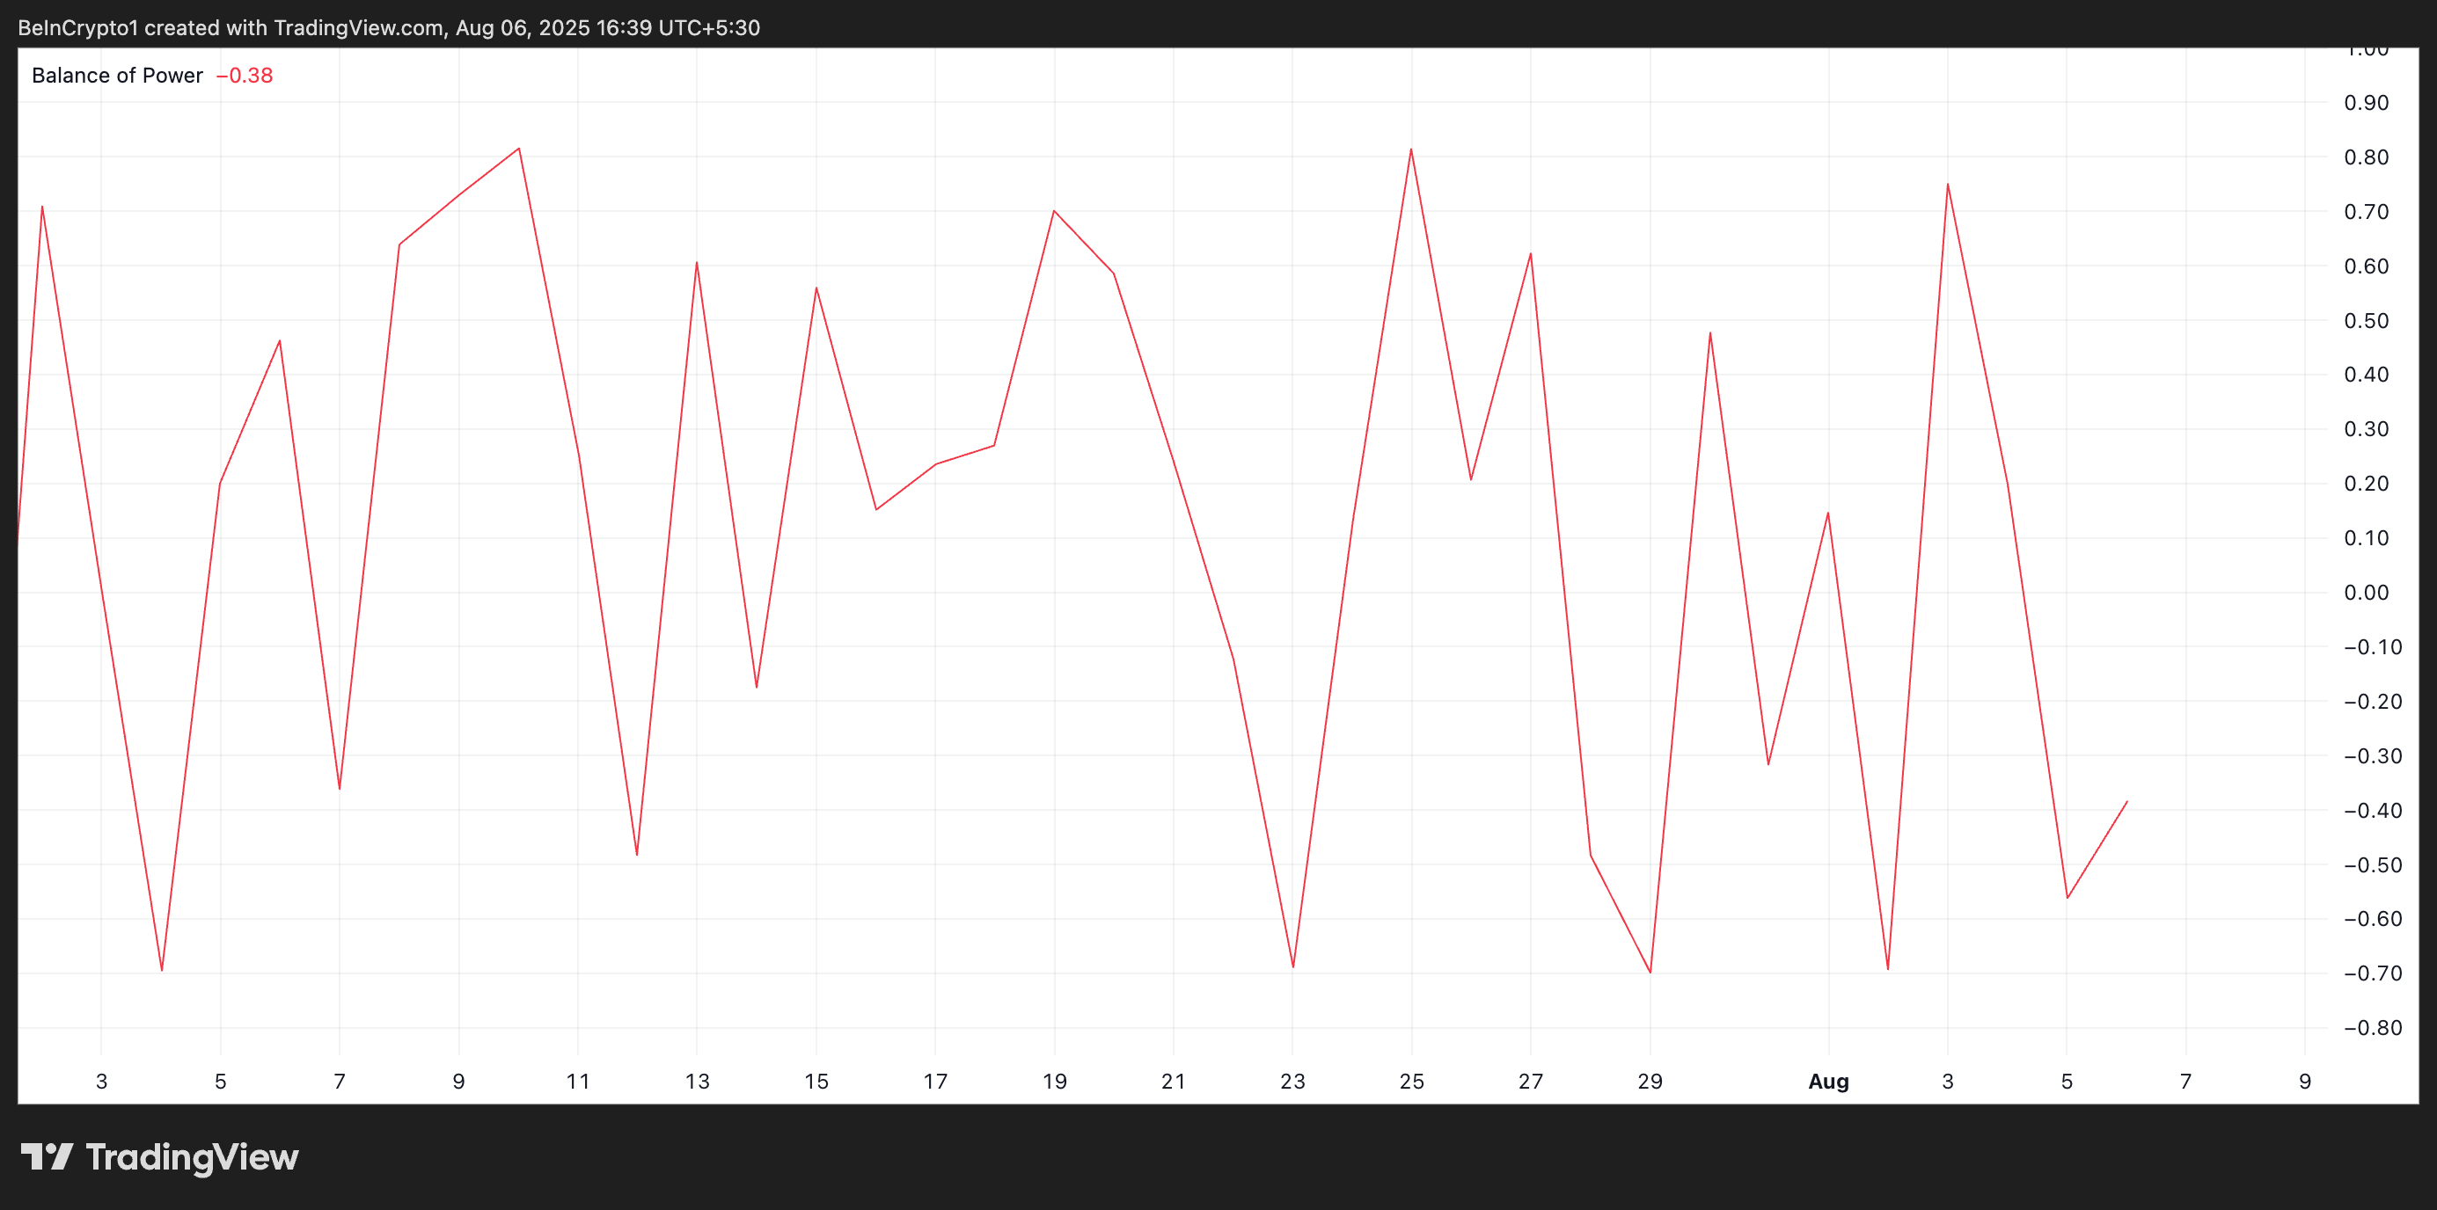Select the Aug label on time axis
This screenshot has height=1210, width=2437.
pos(1828,1082)
